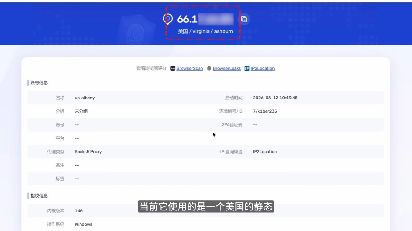Select the start time 2026-05-12 10:43:45
Viewport: 412px width, 231px height.
[x=275, y=98]
